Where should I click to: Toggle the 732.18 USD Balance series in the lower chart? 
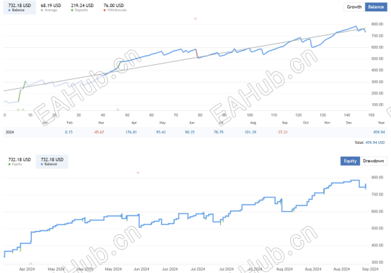(52, 162)
